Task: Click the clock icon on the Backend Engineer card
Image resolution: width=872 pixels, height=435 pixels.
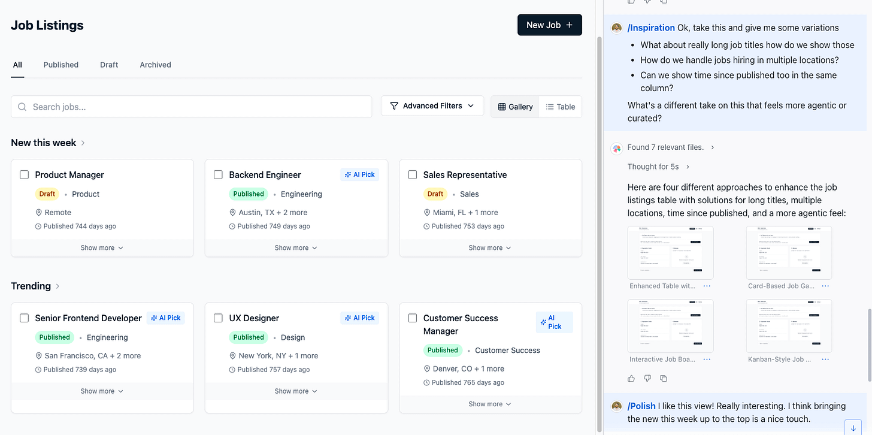Action: pos(232,226)
